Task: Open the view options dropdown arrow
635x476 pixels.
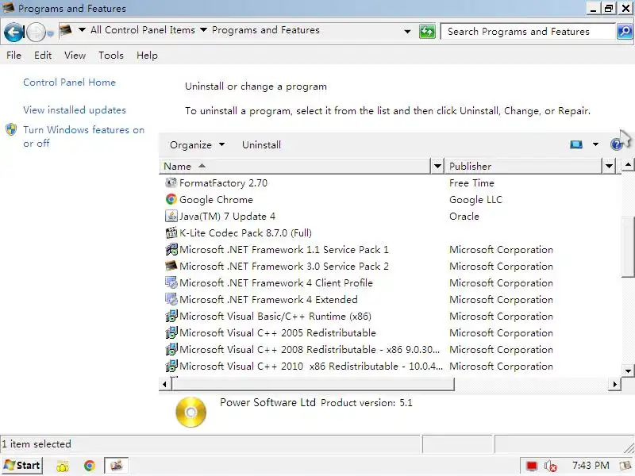Action: pos(595,144)
